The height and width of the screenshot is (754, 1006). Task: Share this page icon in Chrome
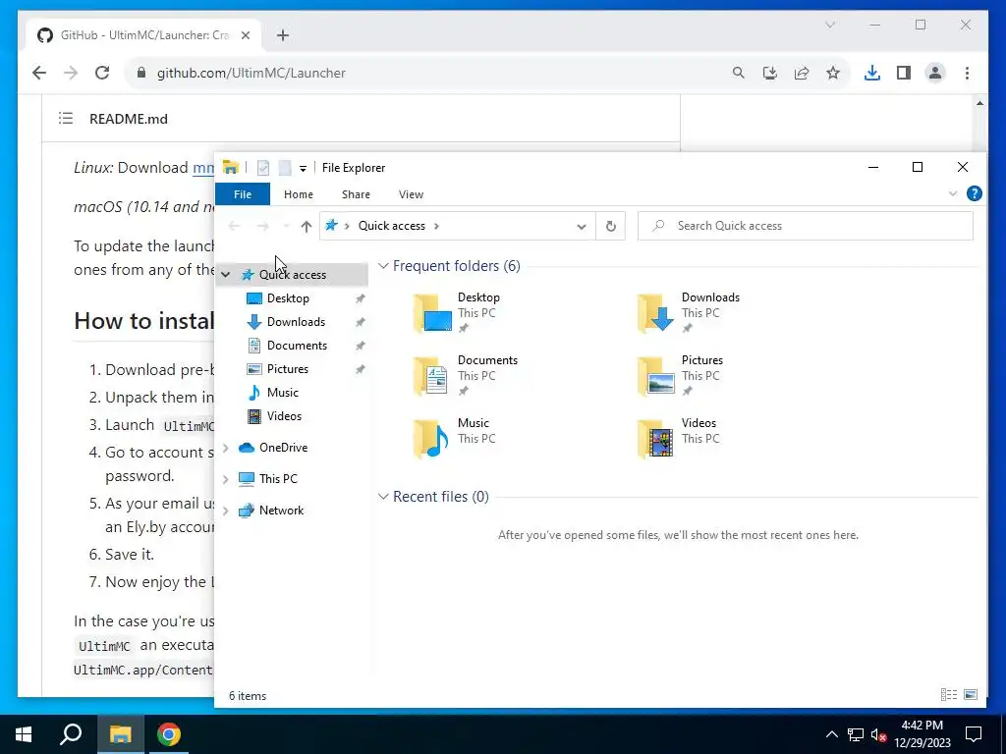click(x=802, y=73)
